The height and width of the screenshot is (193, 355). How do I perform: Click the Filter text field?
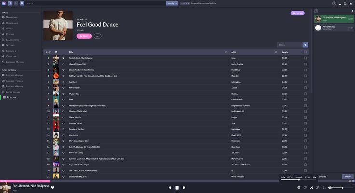point(290,45)
